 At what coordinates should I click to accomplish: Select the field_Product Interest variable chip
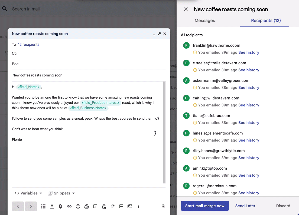pyautogui.click(x=100, y=103)
